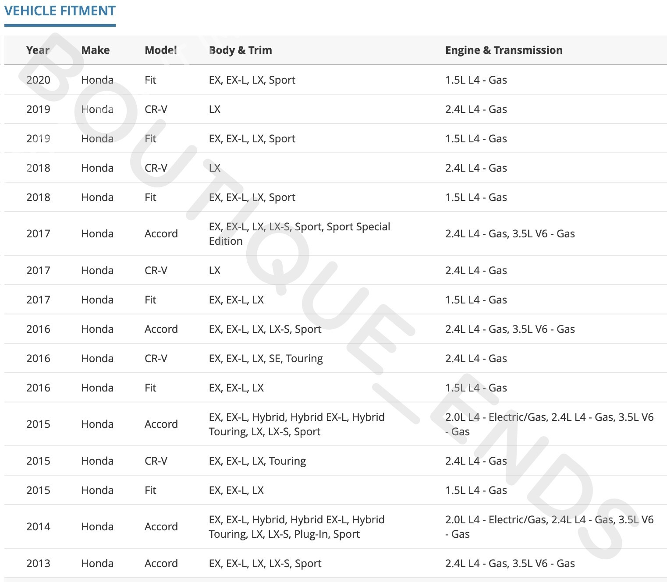Click hybrid trim list in 2015 Accord row
667x582 pixels.
tap(297, 424)
